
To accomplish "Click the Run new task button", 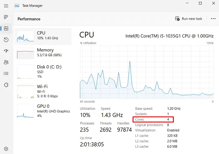I will click(x=189, y=19).
